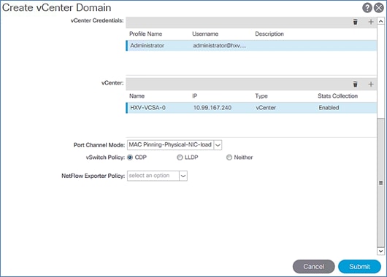Click the Username column header
The height and width of the screenshot is (277, 387).
coord(205,34)
